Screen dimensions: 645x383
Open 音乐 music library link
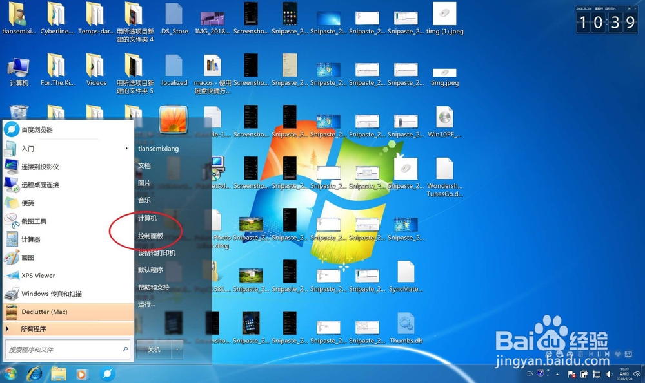pyautogui.click(x=144, y=200)
